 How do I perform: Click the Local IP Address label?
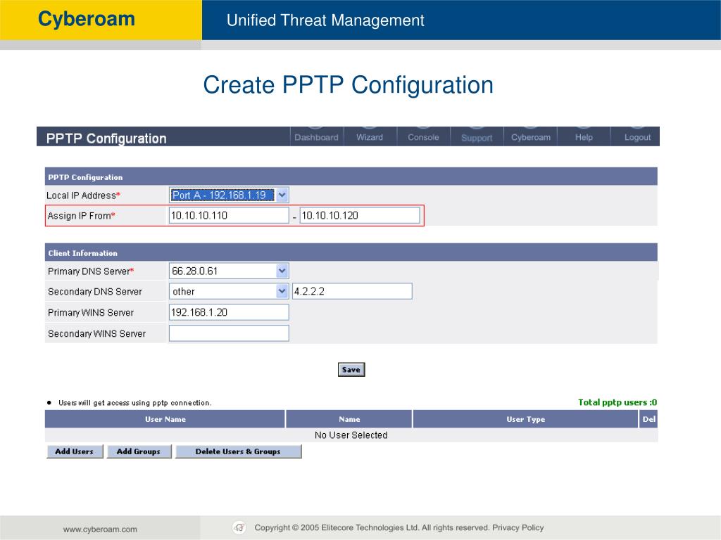[x=83, y=195]
